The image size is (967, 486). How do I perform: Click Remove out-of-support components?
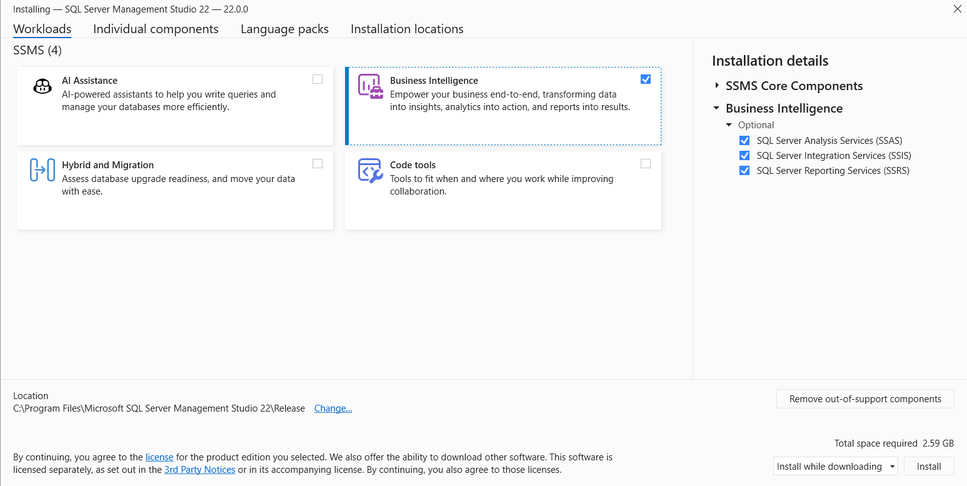864,398
